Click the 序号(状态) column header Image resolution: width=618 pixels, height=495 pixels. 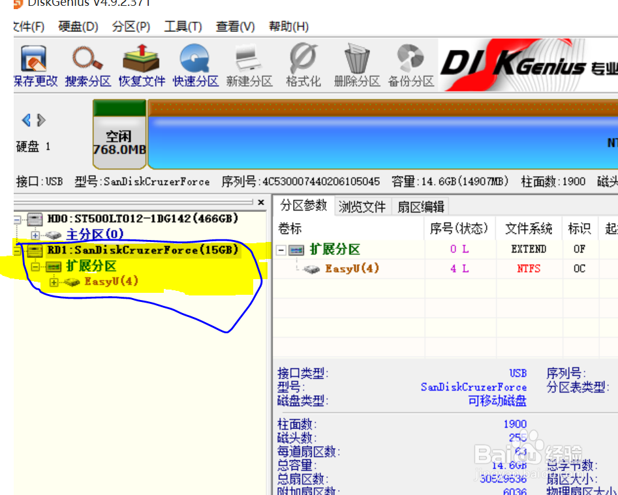pos(460,228)
